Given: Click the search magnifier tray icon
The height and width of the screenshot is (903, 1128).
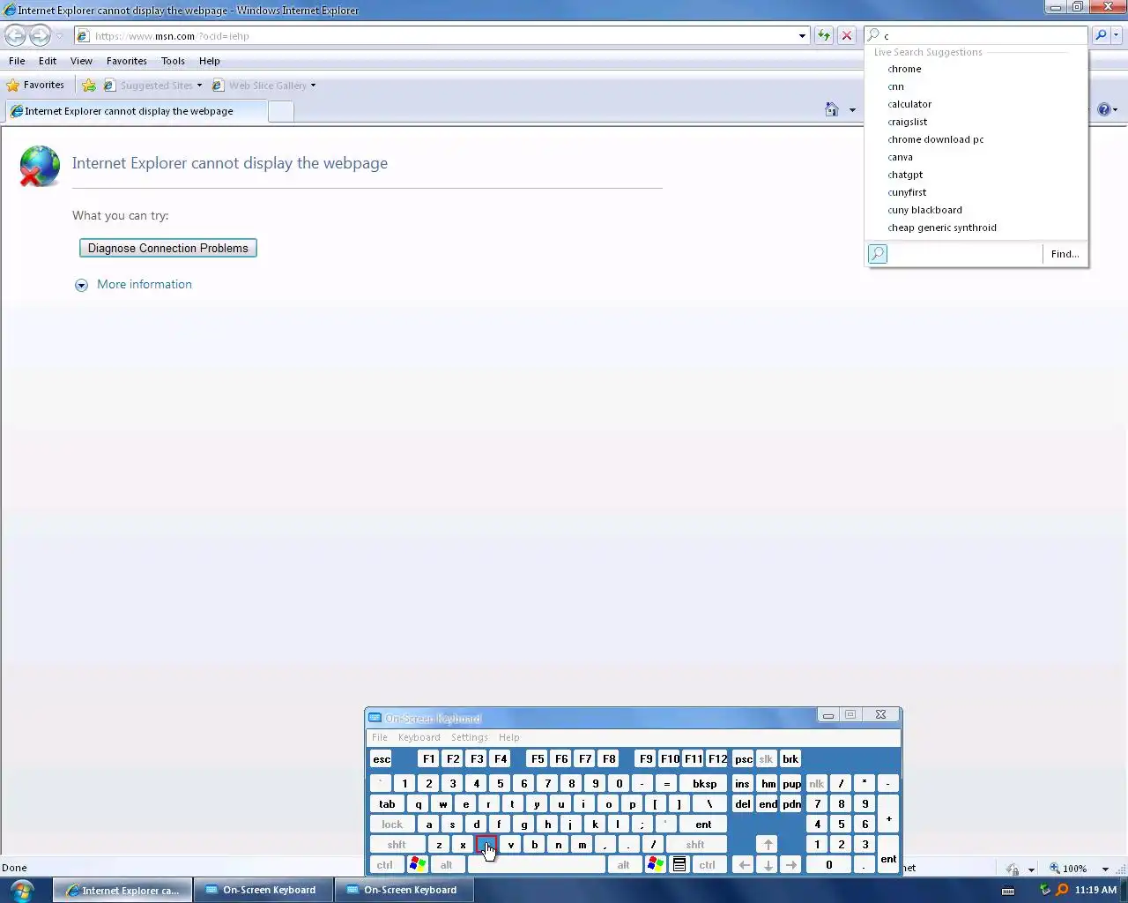Looking at the screenshot, I should (1062, 890).
